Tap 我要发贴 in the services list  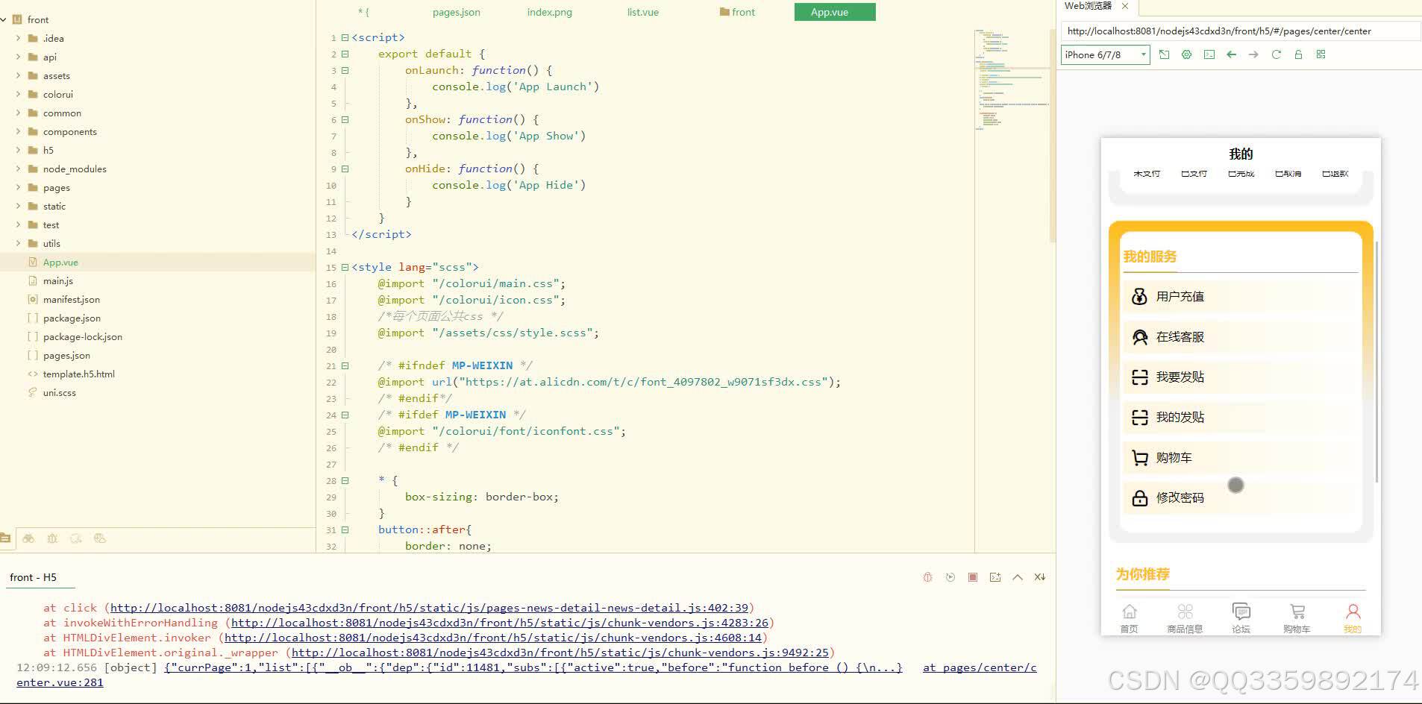1240,377
